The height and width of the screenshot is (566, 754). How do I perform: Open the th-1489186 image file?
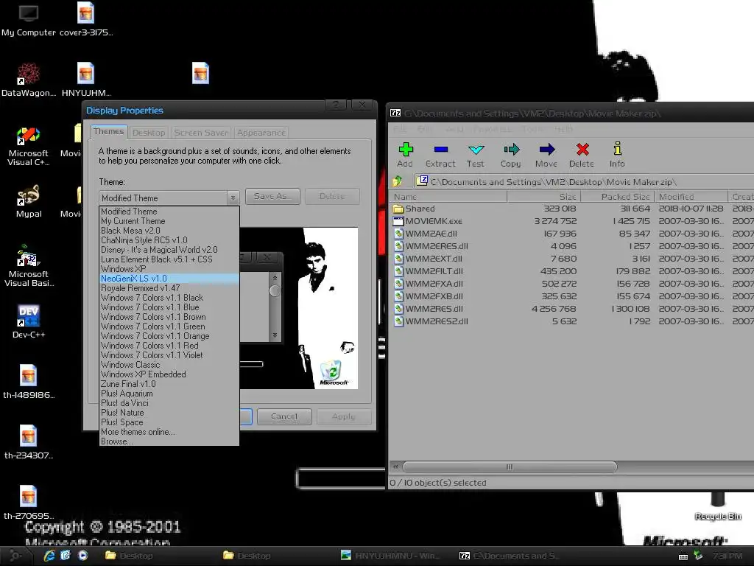29,382
